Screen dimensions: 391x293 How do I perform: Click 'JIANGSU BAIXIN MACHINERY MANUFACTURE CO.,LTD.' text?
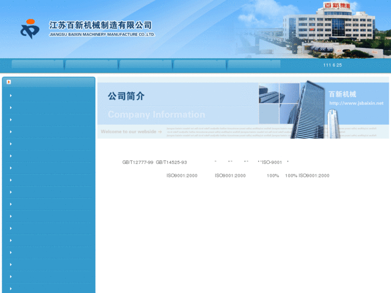[102, 34]
